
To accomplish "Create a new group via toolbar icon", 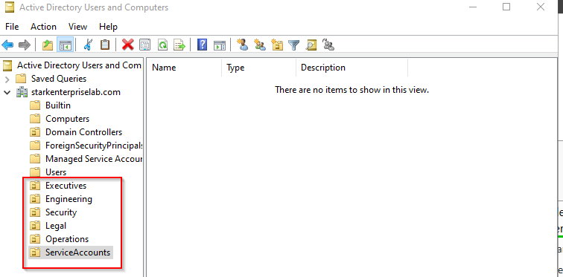I will [260, 45].
